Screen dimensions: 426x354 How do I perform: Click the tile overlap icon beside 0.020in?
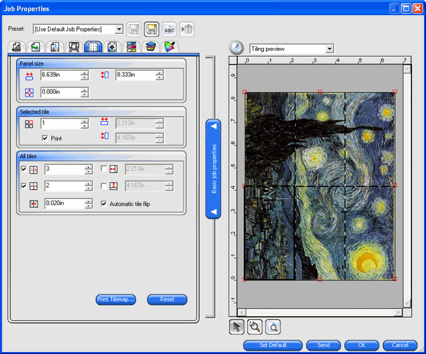tap(33, 204)
